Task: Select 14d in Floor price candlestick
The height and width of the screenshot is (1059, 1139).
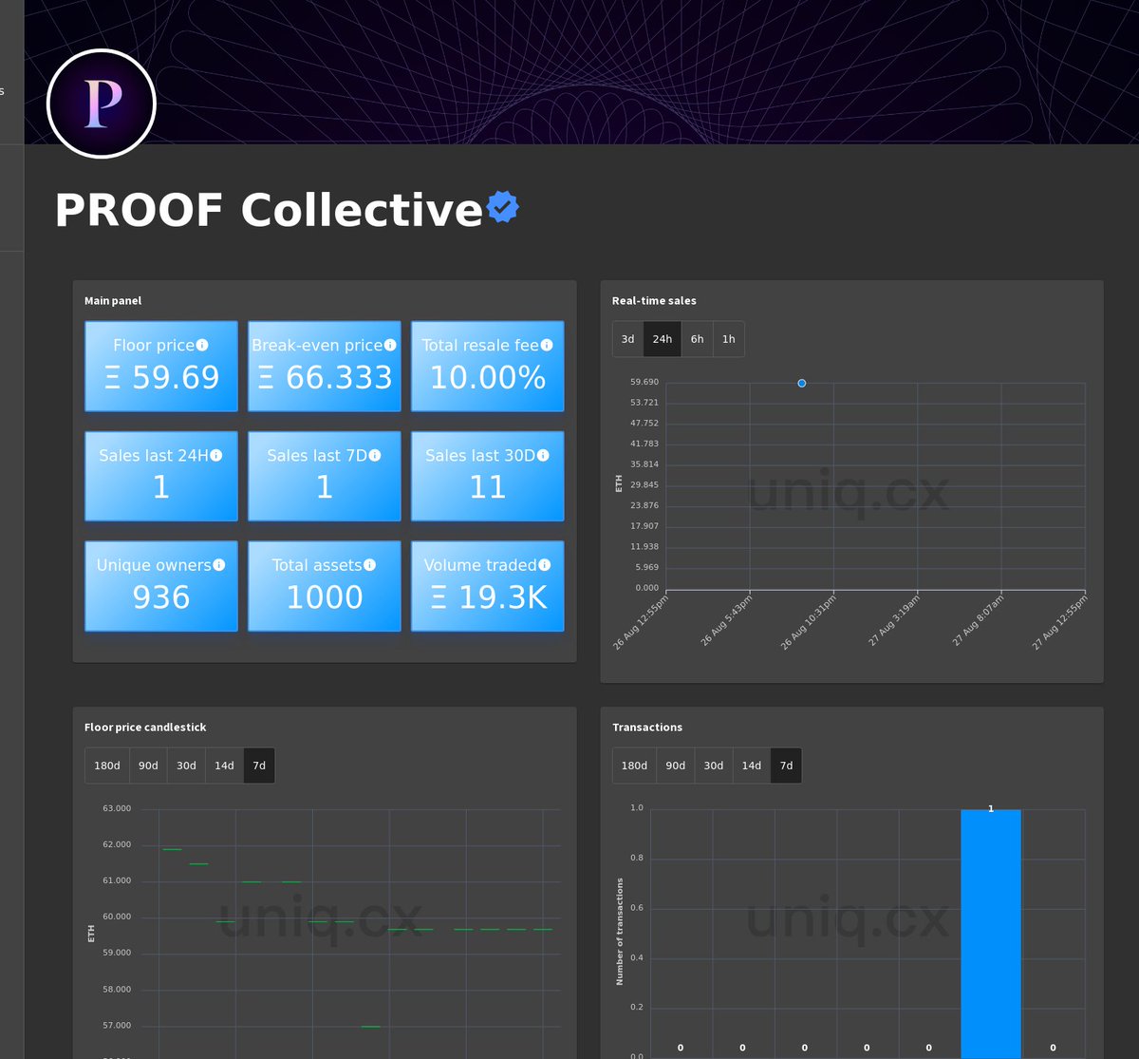Action: coord(225,766)
